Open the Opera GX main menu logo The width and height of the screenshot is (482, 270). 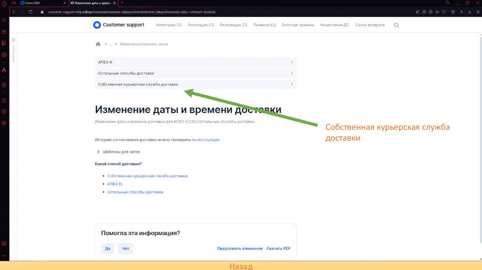point(4,4)
